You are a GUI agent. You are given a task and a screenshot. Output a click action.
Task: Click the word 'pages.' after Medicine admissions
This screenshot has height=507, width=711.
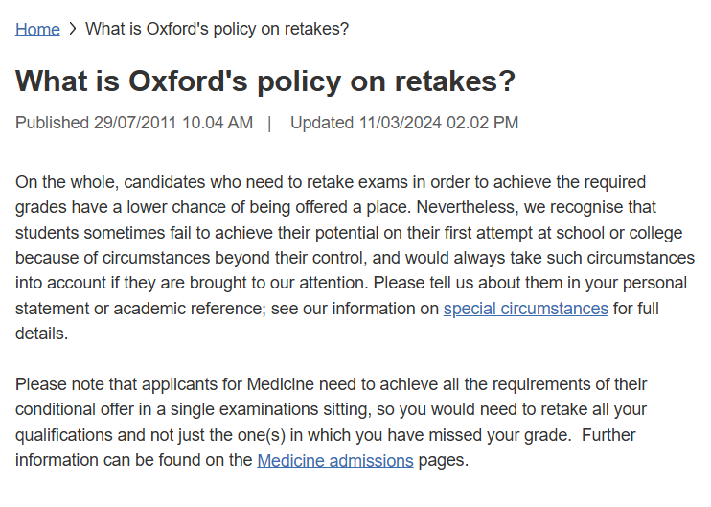tap(443, 460)
